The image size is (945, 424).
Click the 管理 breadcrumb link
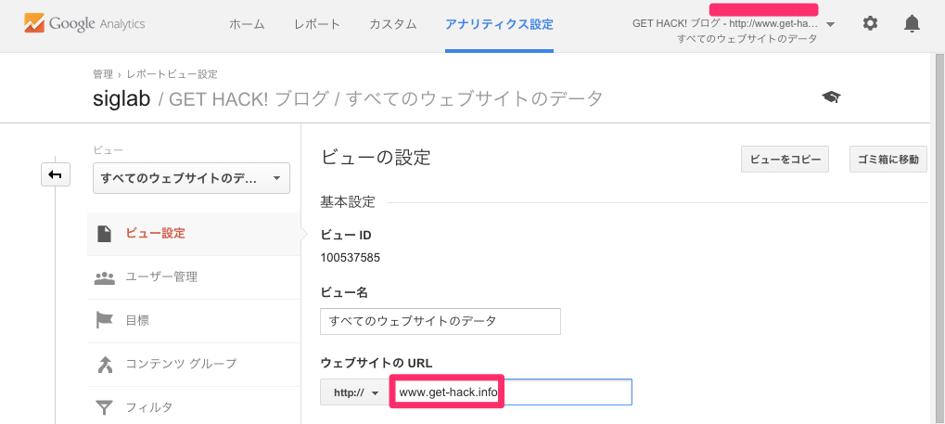102,74
